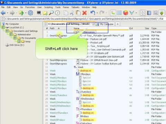Image resolution: width=166 pixels, height=124 pixels.
Task: Open the Up button dropdown arrow
Action: (x=26, y=13)
